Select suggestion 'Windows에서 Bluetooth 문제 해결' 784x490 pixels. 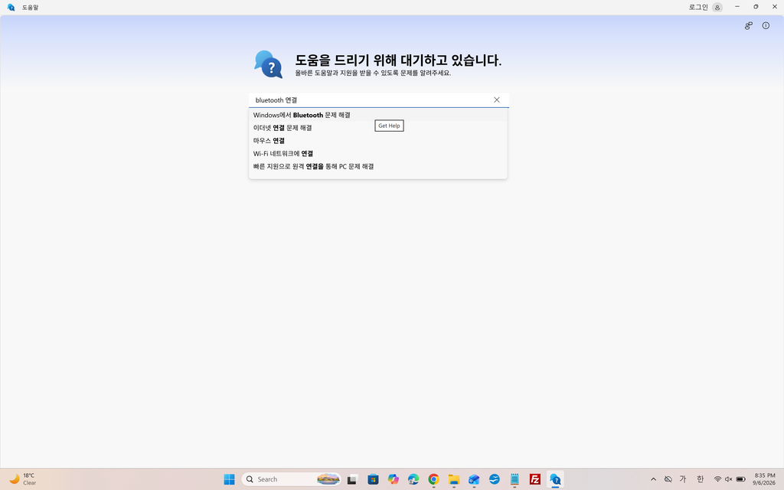pyautogui.click(x=378, y=115)
